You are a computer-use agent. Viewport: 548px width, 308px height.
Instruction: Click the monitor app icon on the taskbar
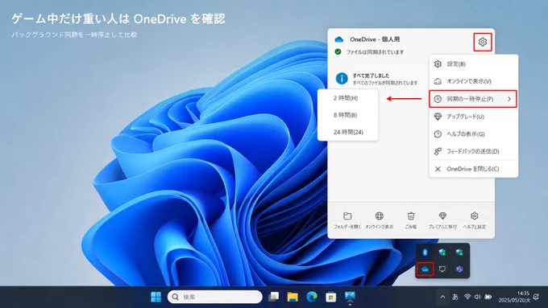350,297
